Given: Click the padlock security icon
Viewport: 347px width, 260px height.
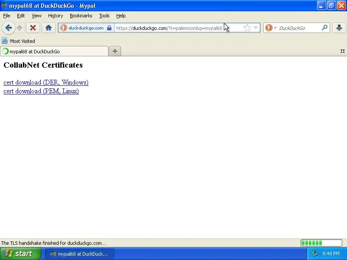Looking at the screenshot, I should pyautogui.click(x=109, y=28).
